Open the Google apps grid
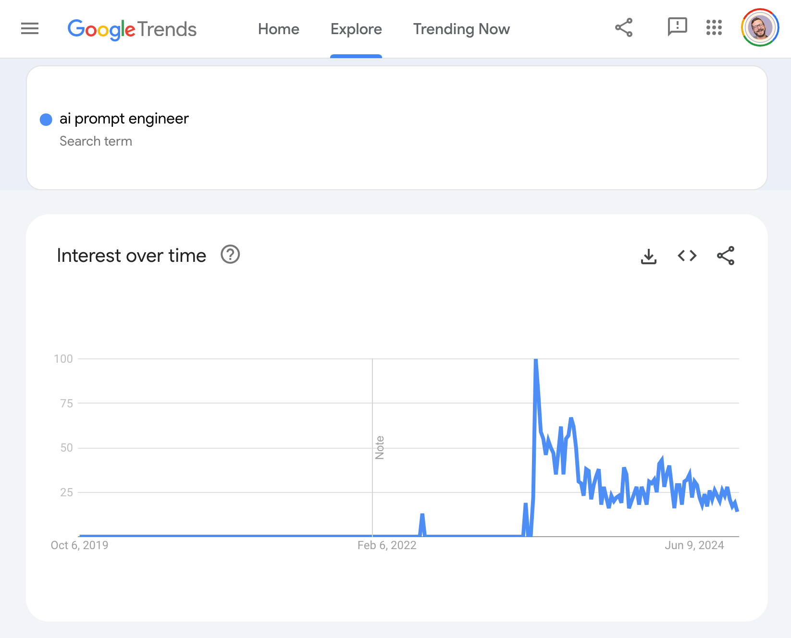This screenshot has width=791, height=638. tap(714, 28)
